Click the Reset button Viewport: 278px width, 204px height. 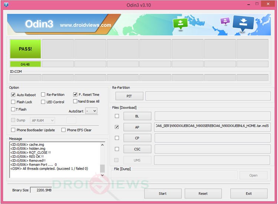[x=203, y=193]
